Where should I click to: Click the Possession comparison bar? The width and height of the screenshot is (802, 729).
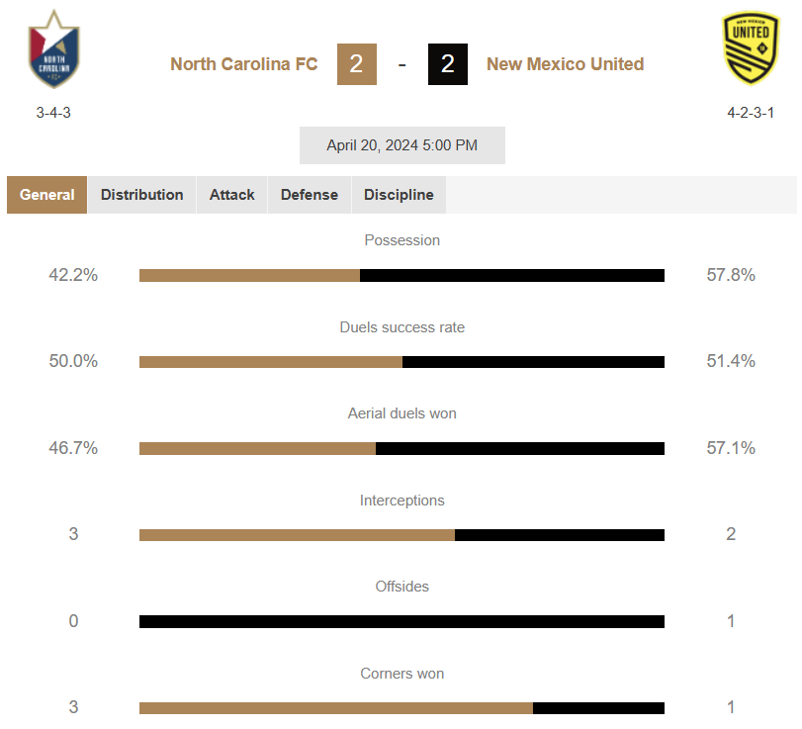[402, 275]
